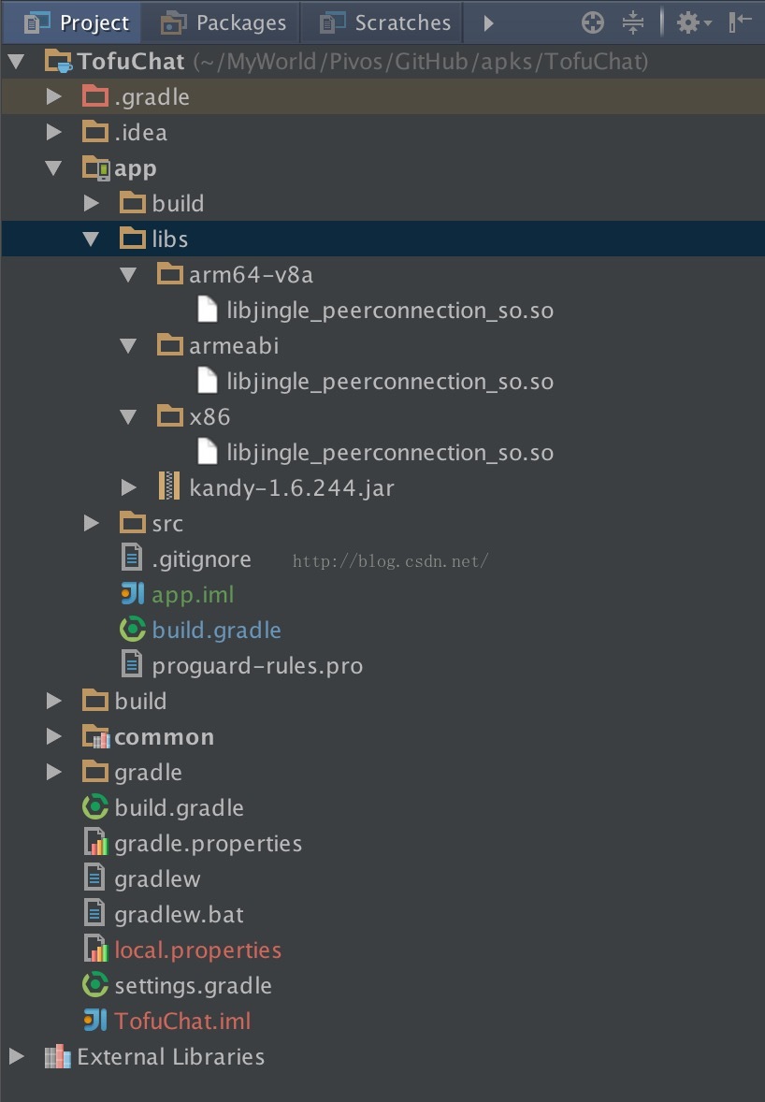Image resolution: width=765 pixels, height=1102 pixels.
Task: Collapse the arm64-v8a folder
Action: point(129,275)
